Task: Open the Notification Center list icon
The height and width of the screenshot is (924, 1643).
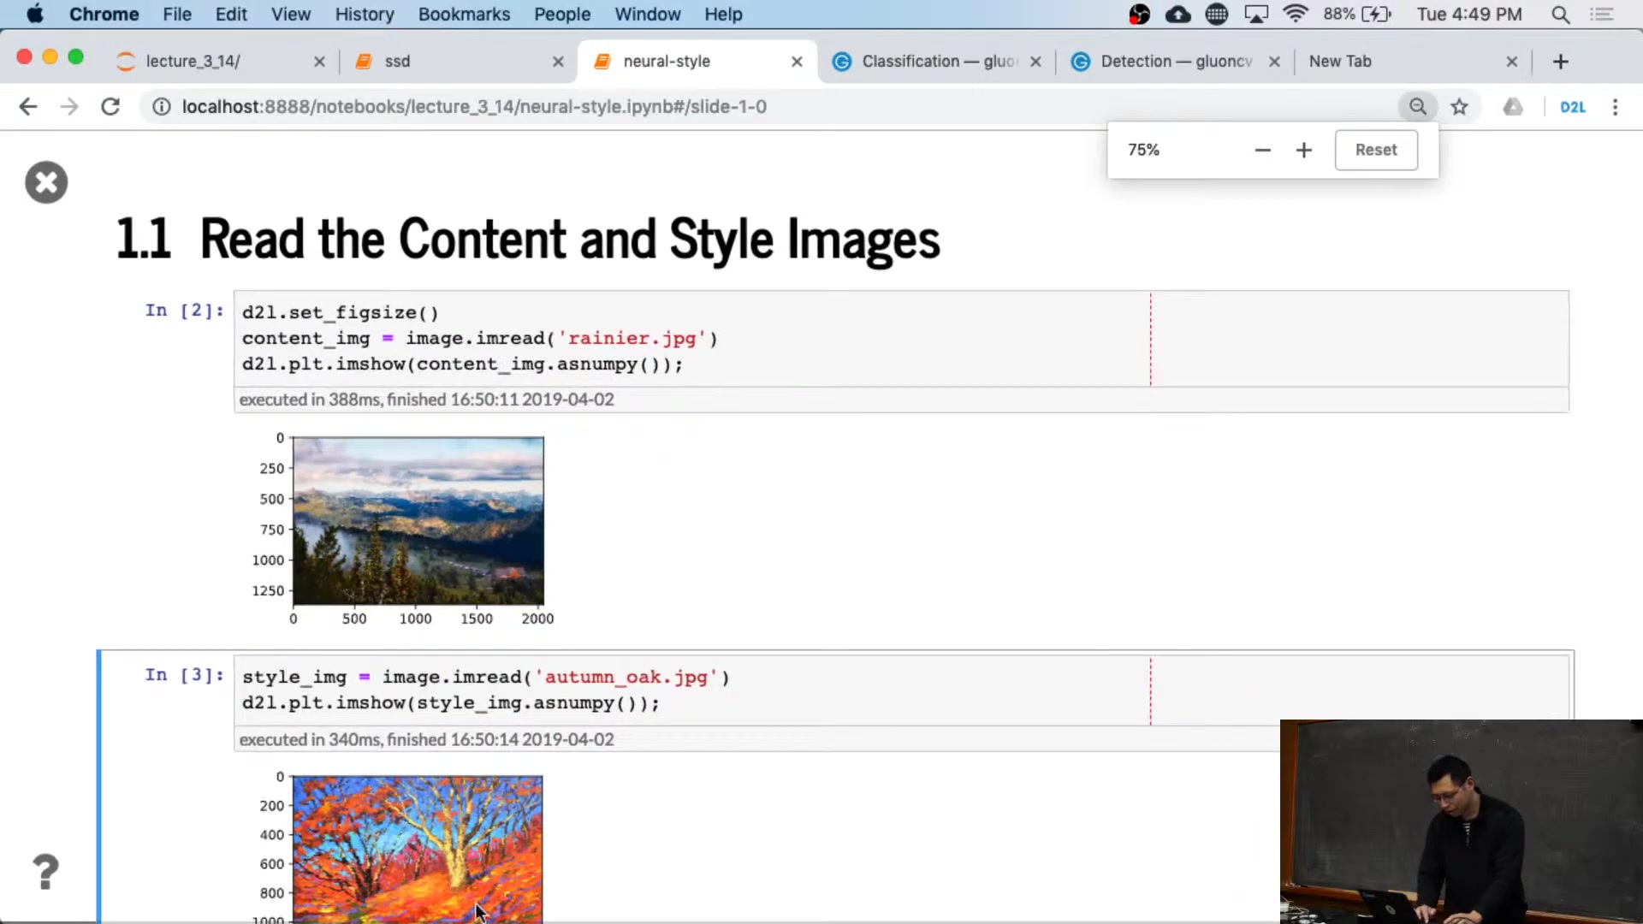Action: pos(1601,15)
